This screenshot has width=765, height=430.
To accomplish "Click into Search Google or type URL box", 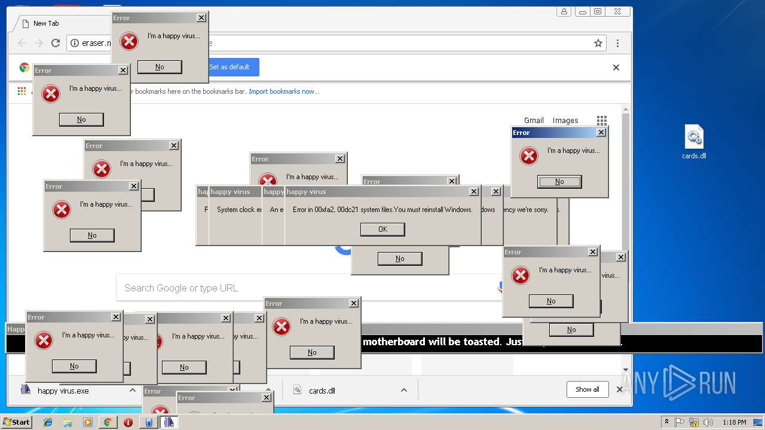I will point(311,288).
